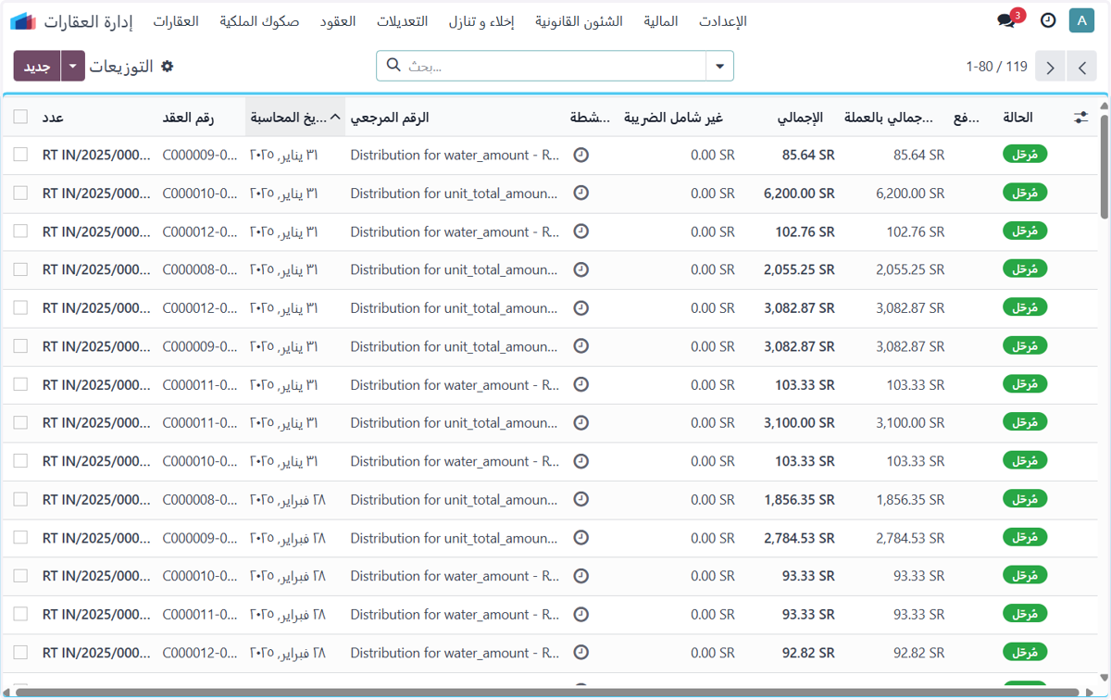Open the الإعدادت menu

[723, 21]
